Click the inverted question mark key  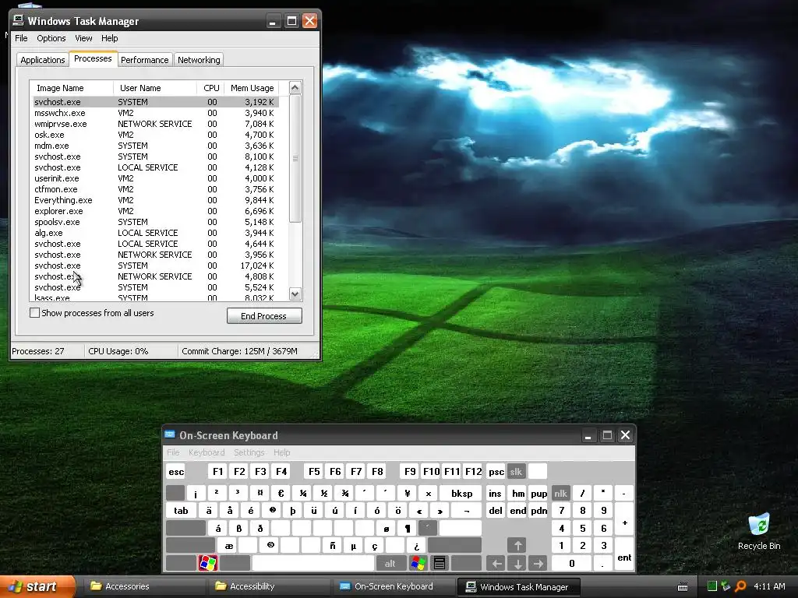coord(417,546)
